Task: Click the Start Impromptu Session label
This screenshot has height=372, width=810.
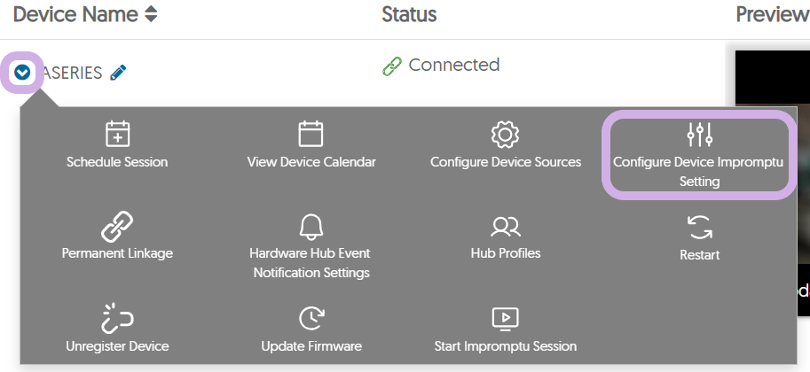Action: coord(505,346)
